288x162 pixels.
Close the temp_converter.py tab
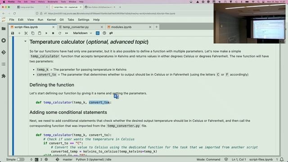(102, 27)
